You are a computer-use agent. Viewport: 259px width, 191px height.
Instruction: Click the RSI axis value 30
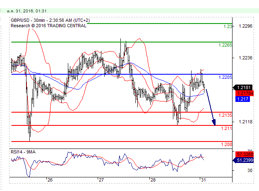coord(250,170)
